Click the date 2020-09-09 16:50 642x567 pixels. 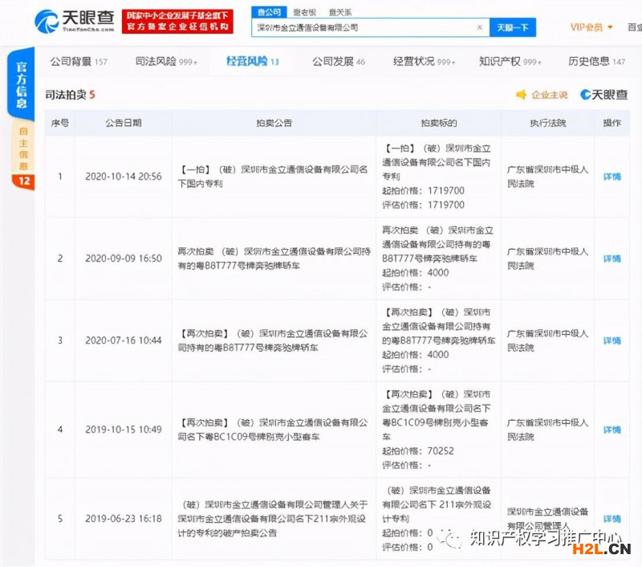(x=124, y=259)
